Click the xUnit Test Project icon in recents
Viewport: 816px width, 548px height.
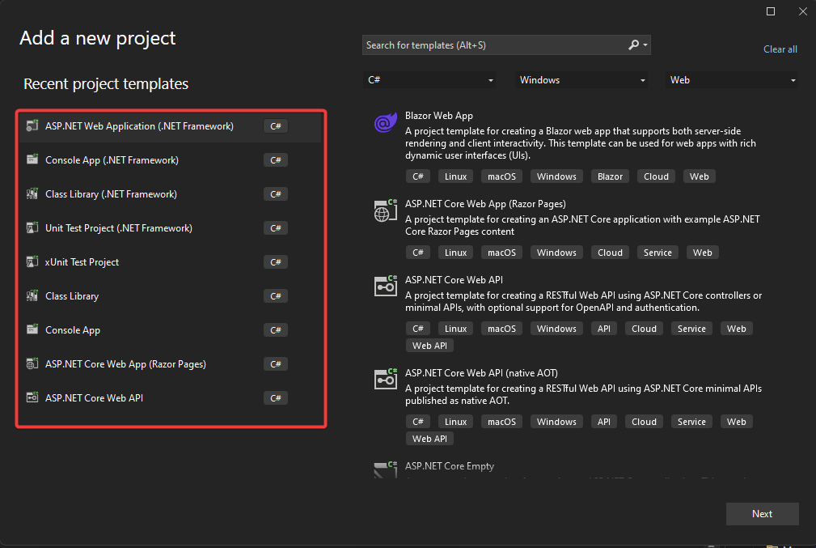[32, 262]
